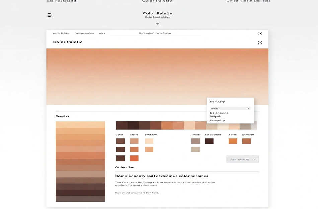The height and width of the screenshot is (209, 318).
Task: Close the Color Paletie panel with X
Action: [x=260, y=43]
